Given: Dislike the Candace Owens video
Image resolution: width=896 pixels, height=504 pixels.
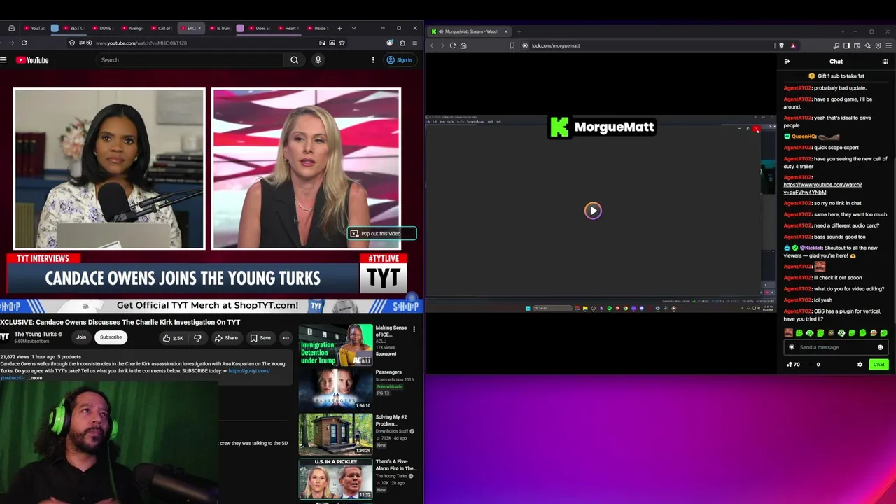Looking at the screenshot, I should pyautogui.click(x=197, y=338).
